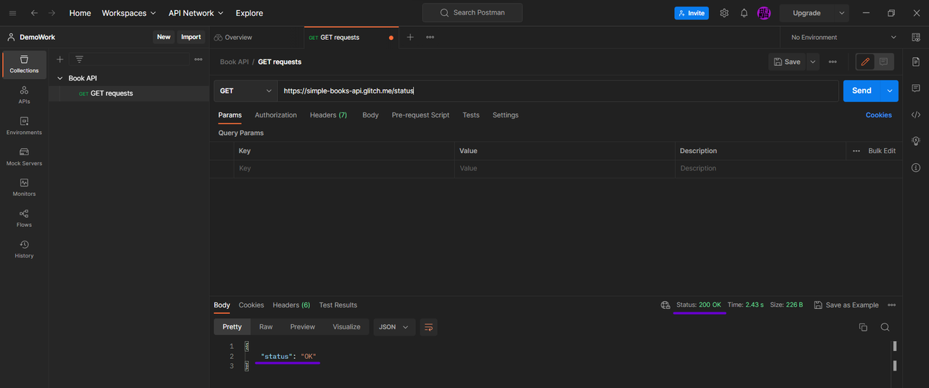The image size is (929, 388).
Task: Switch response view to Raw
Action: (266, 327)
